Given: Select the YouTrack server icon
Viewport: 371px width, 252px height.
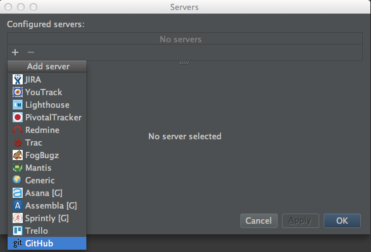Looking at the screenshot, I should coord(18,92).
